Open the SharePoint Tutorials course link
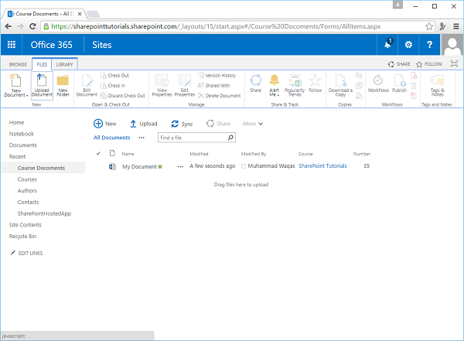Screen dimensions: 464x341 322,166
